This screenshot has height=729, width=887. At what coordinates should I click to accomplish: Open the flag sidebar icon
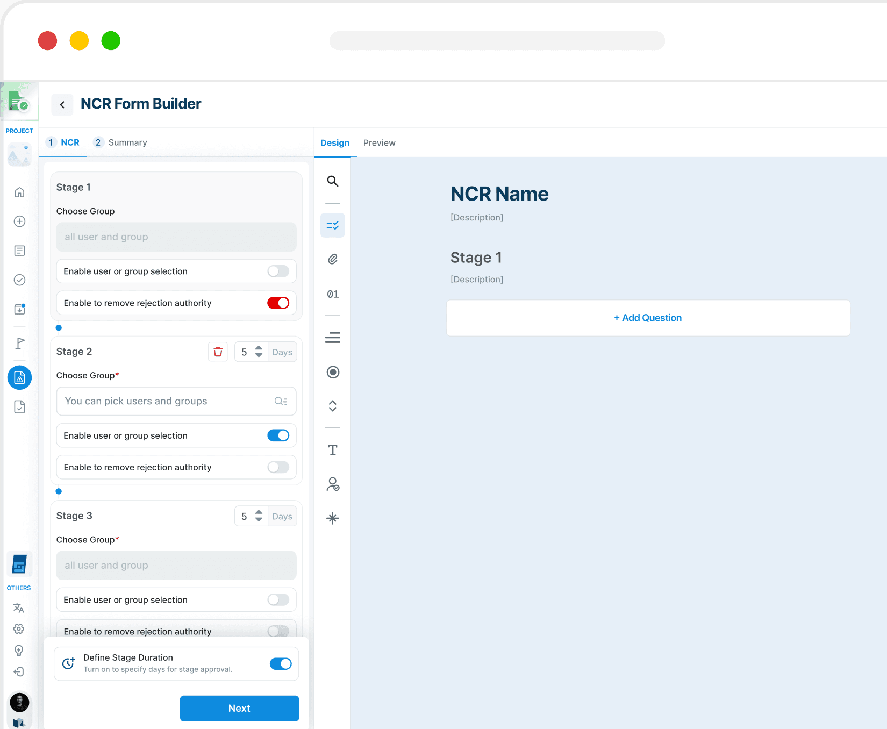pos(19,343)
